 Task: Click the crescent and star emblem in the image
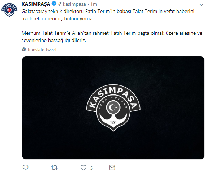click(x=113, y=107)
